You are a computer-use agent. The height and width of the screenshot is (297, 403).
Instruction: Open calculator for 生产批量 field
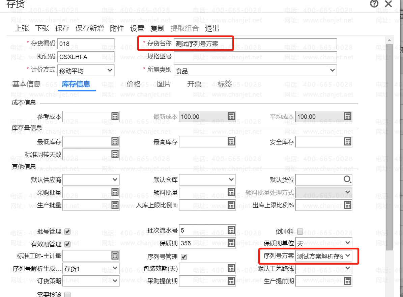115,205
